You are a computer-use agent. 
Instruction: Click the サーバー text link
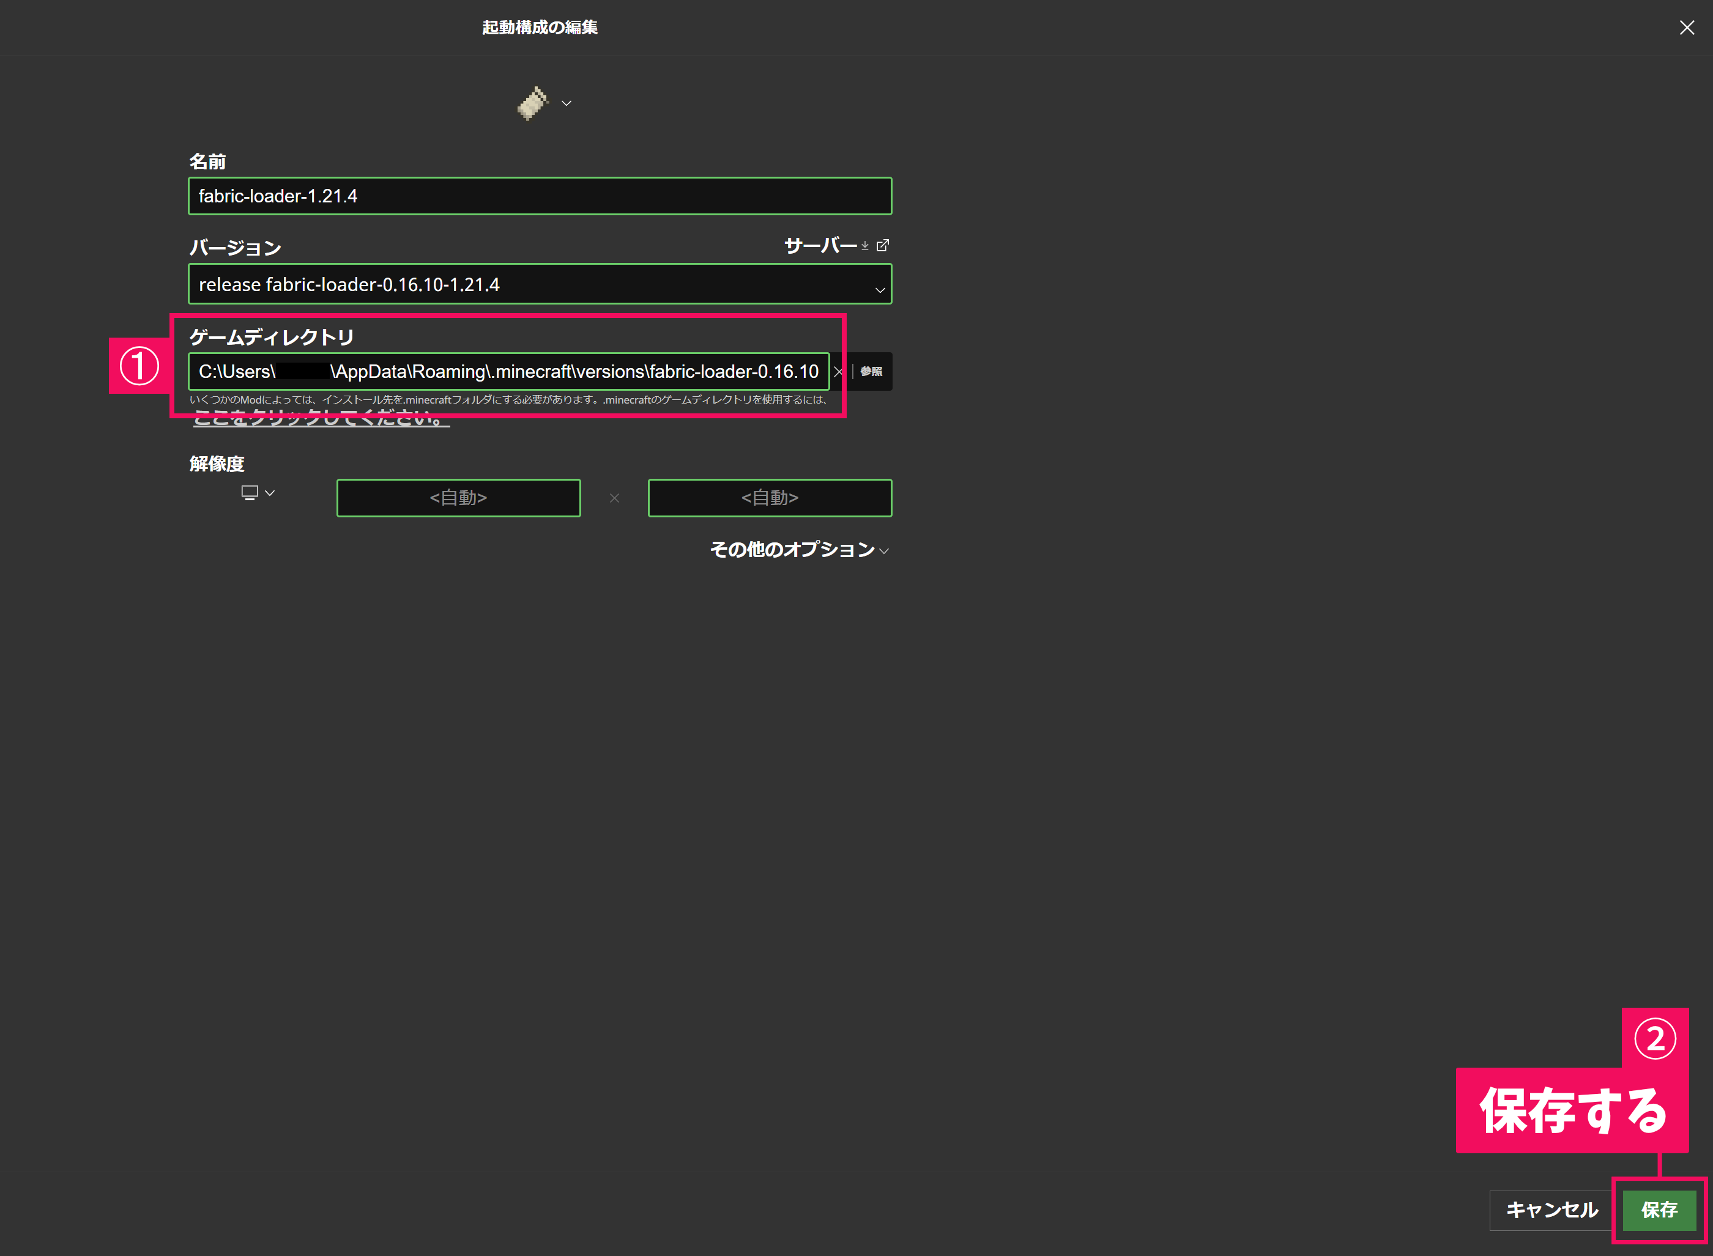(x=820, y=246)
